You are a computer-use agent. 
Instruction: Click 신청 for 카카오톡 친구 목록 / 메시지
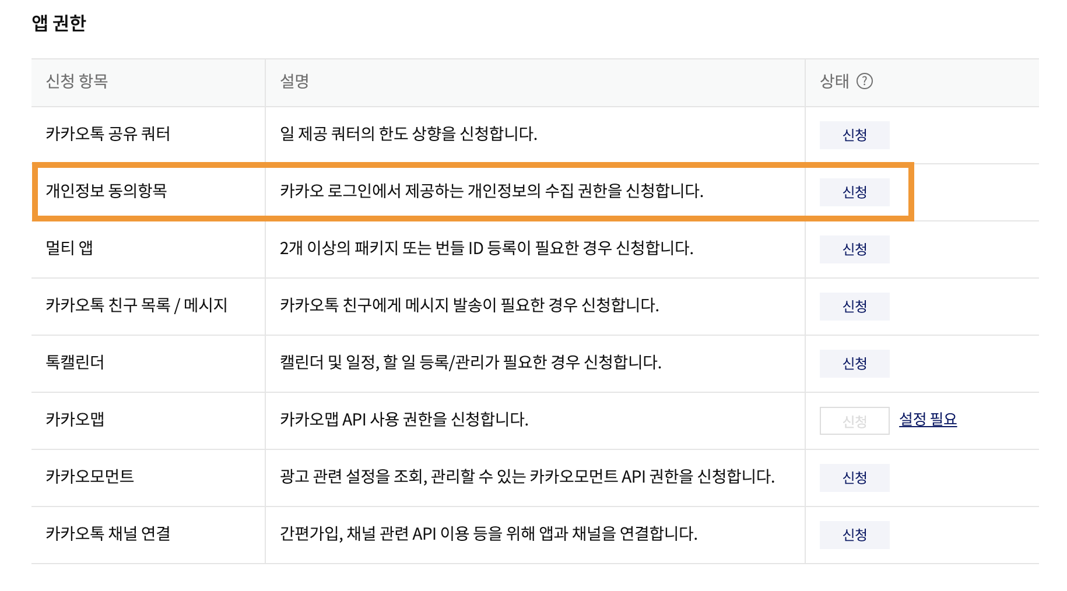click(x=854, y=307)
